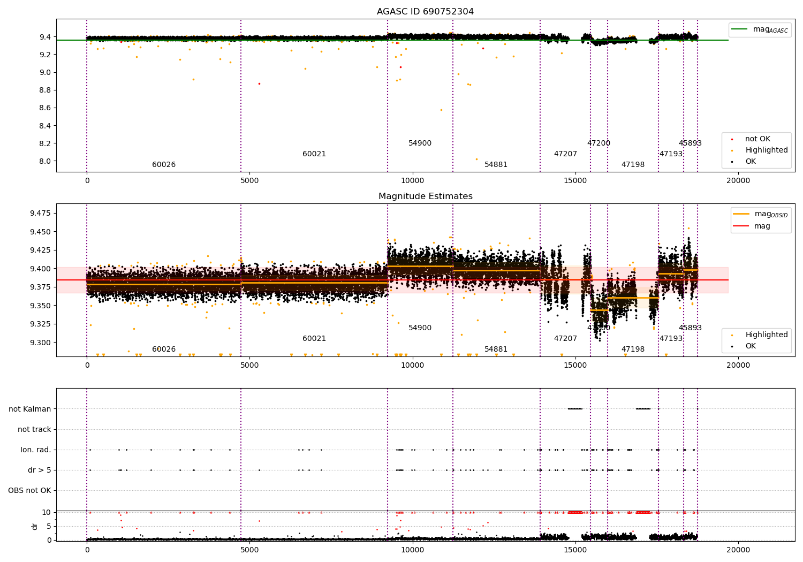Click OBSID label 45893 in the top plot
The image size is (803, 562).
(690, 143)
